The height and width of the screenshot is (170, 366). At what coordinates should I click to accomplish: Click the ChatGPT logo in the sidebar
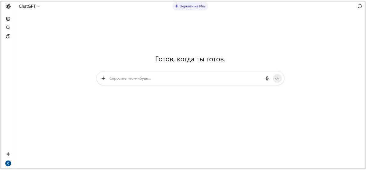coord(8,6)
